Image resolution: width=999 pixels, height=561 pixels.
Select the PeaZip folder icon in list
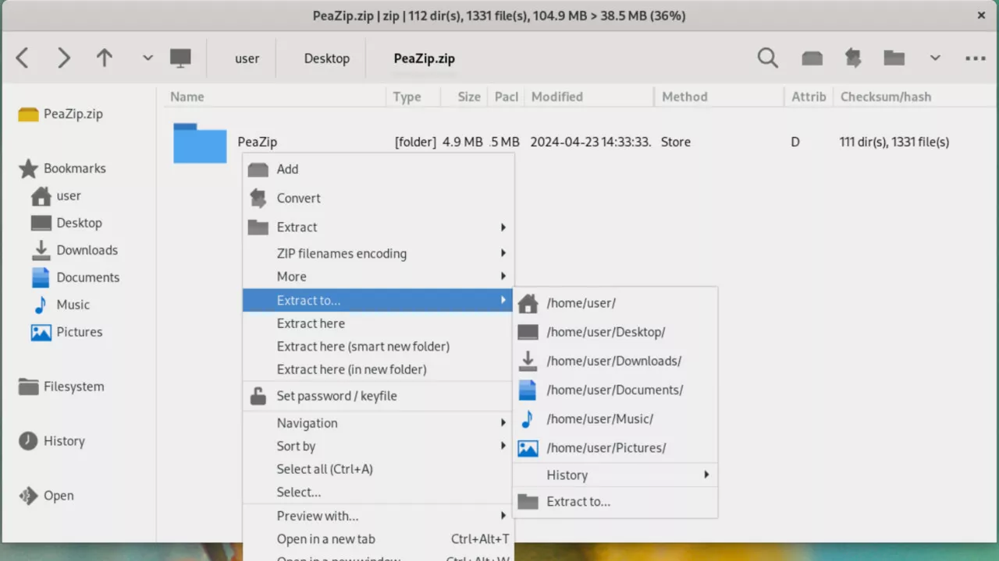(200, 143)
